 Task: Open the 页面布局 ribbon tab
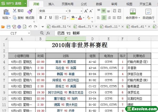pos(67,4)
